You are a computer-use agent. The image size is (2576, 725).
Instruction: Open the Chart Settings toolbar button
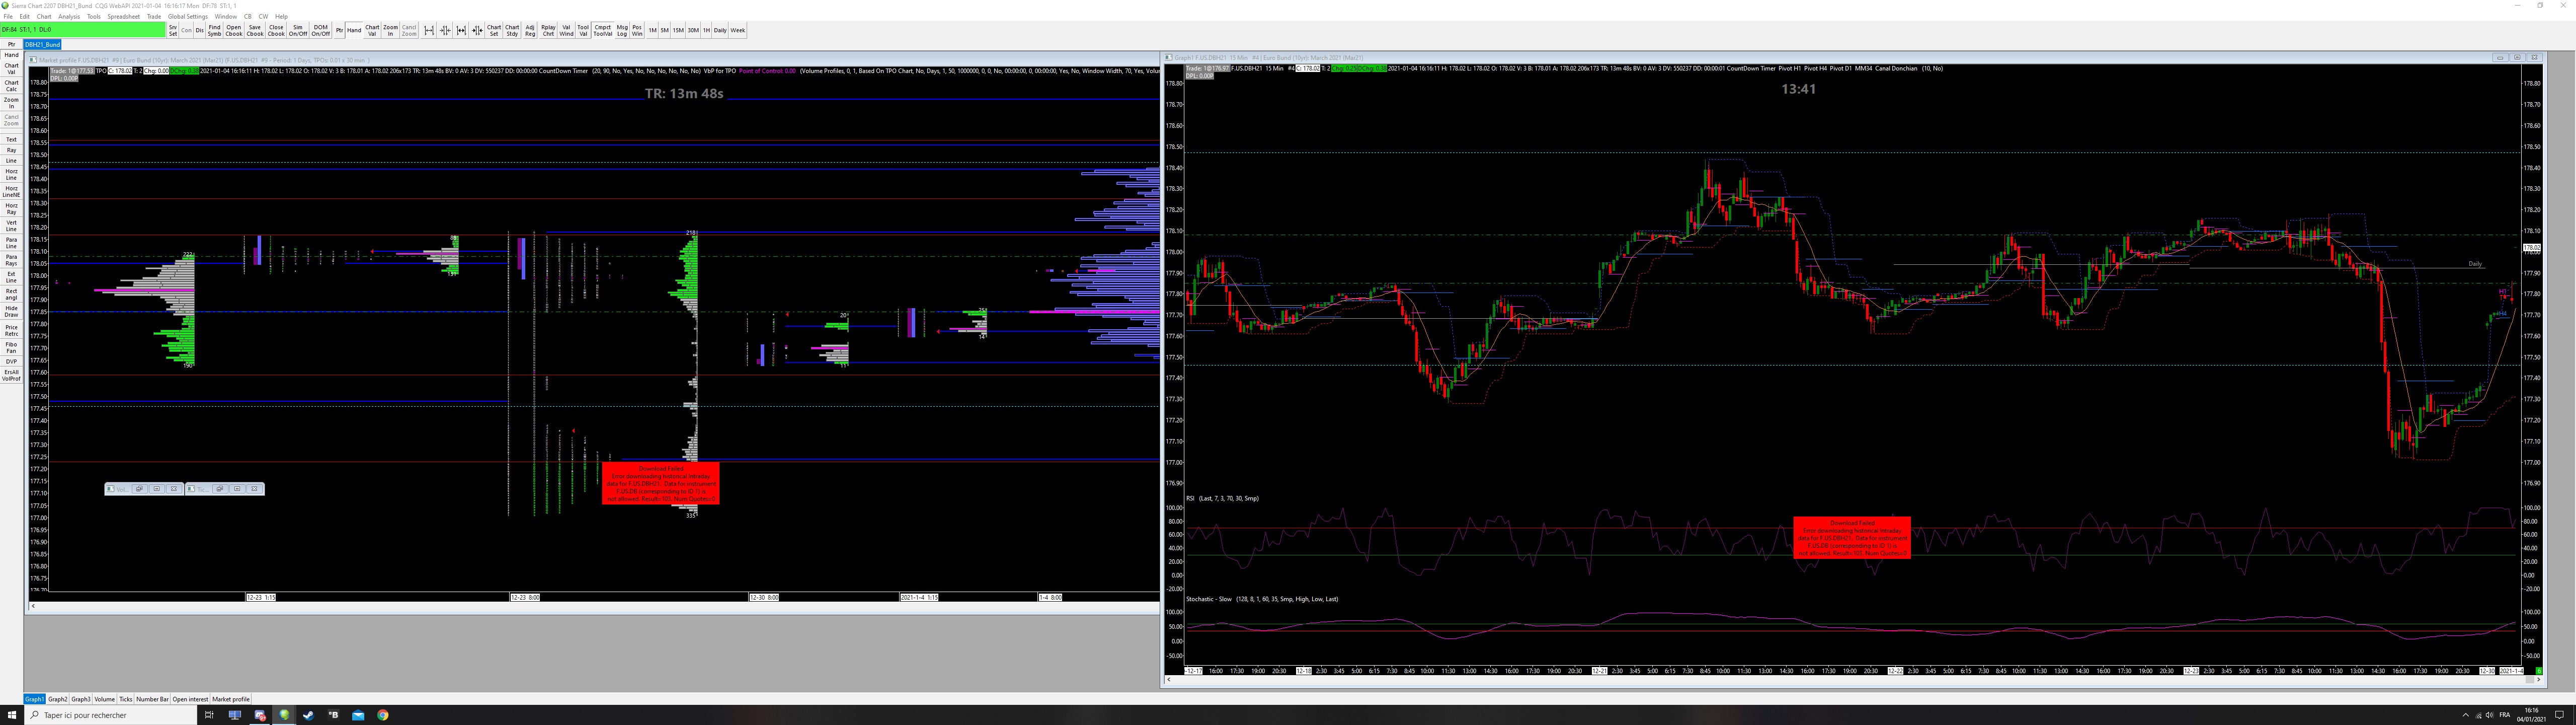click(x=494, y=30)
